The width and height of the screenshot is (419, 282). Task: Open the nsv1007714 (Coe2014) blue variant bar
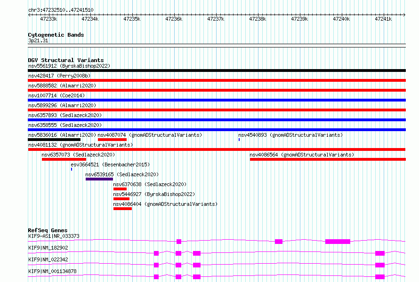pyautogui.click(x=217, y=100)
